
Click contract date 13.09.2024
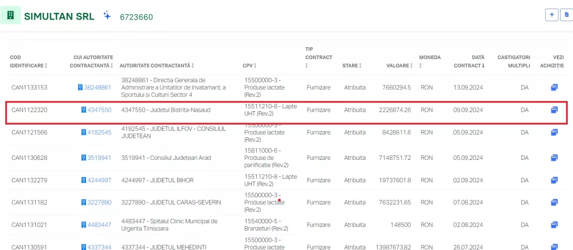click(x=468, y=87)
